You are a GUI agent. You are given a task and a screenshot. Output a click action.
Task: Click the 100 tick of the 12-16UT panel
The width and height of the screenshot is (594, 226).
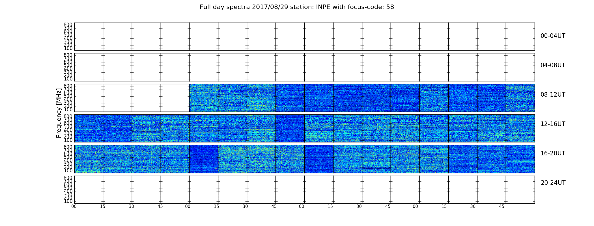[68, 140]
